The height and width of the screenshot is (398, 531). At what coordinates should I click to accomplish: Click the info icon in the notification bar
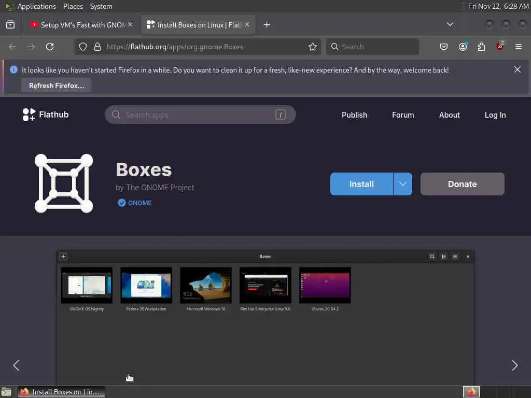click(x=13, y=70)
